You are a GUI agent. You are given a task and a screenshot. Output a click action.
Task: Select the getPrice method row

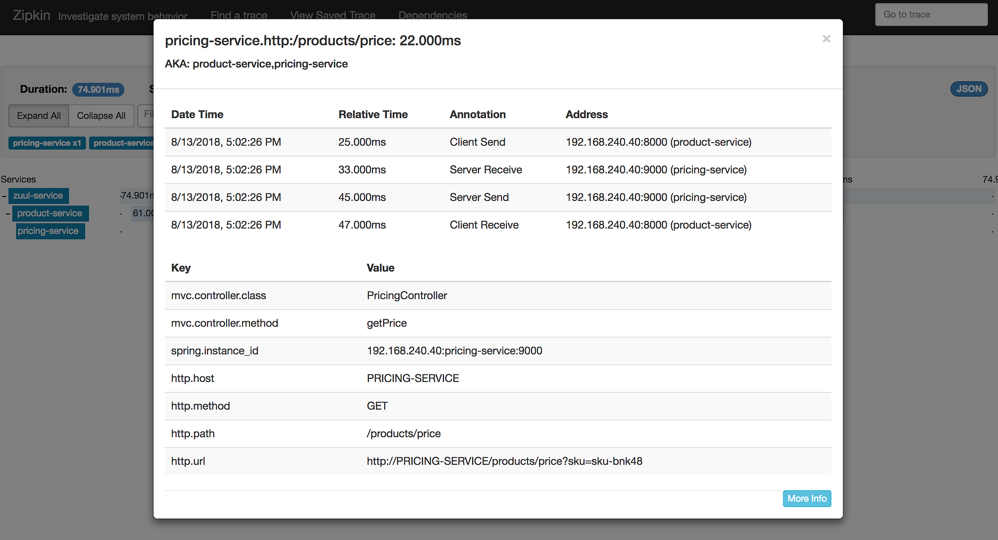[387, 323]
